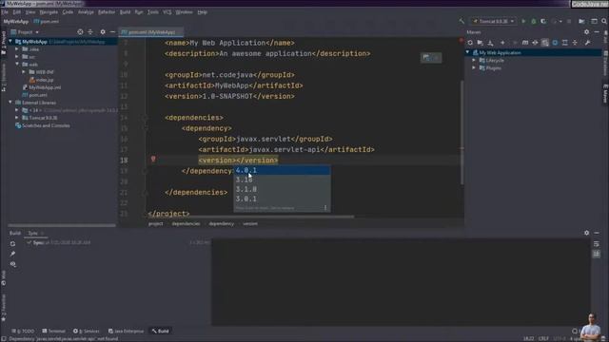Add a Maven project with the plus icon
Image resolution: width=609 pixels, height=342 pixels.
pyautogui.click(x=502, y=43)
